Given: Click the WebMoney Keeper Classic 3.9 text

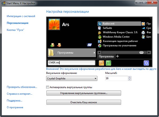Looking at the screenshot, I should [120, 32].
